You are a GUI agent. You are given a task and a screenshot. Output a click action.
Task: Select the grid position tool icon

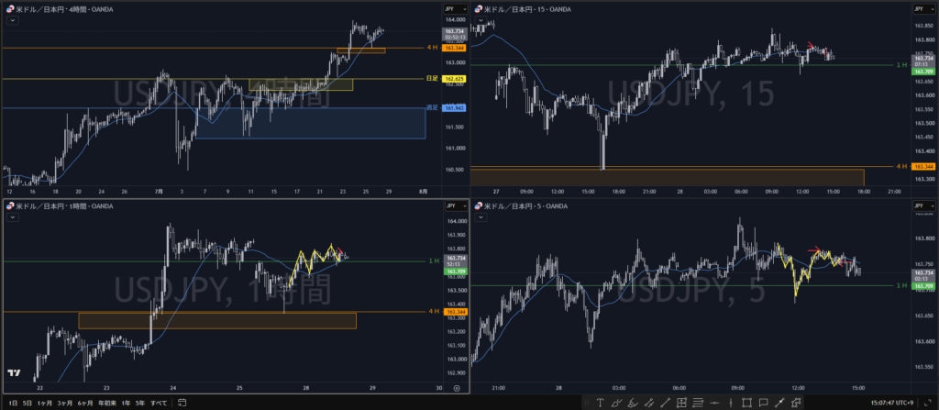[681, 403]
